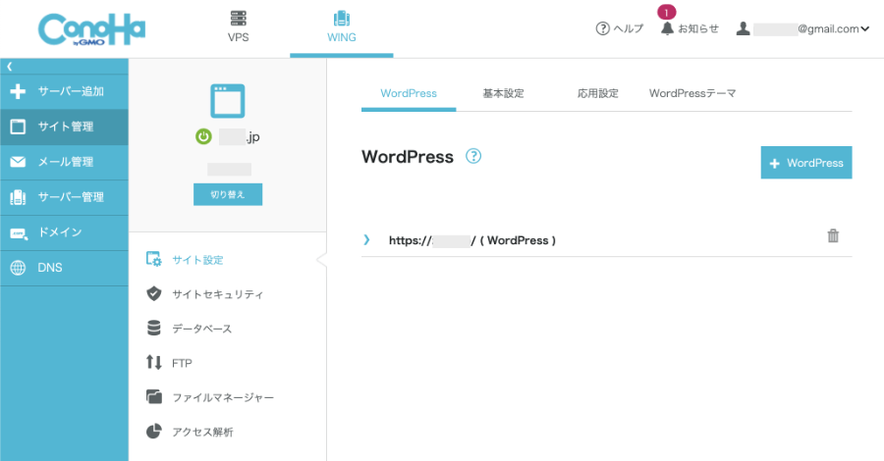Image resolution: width=884 pixels, height=461 pixels.
Task: Switch to WordPressテーマ tab
Action: (692, 93)
